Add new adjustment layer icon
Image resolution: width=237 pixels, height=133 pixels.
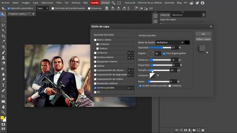point(190,130)
